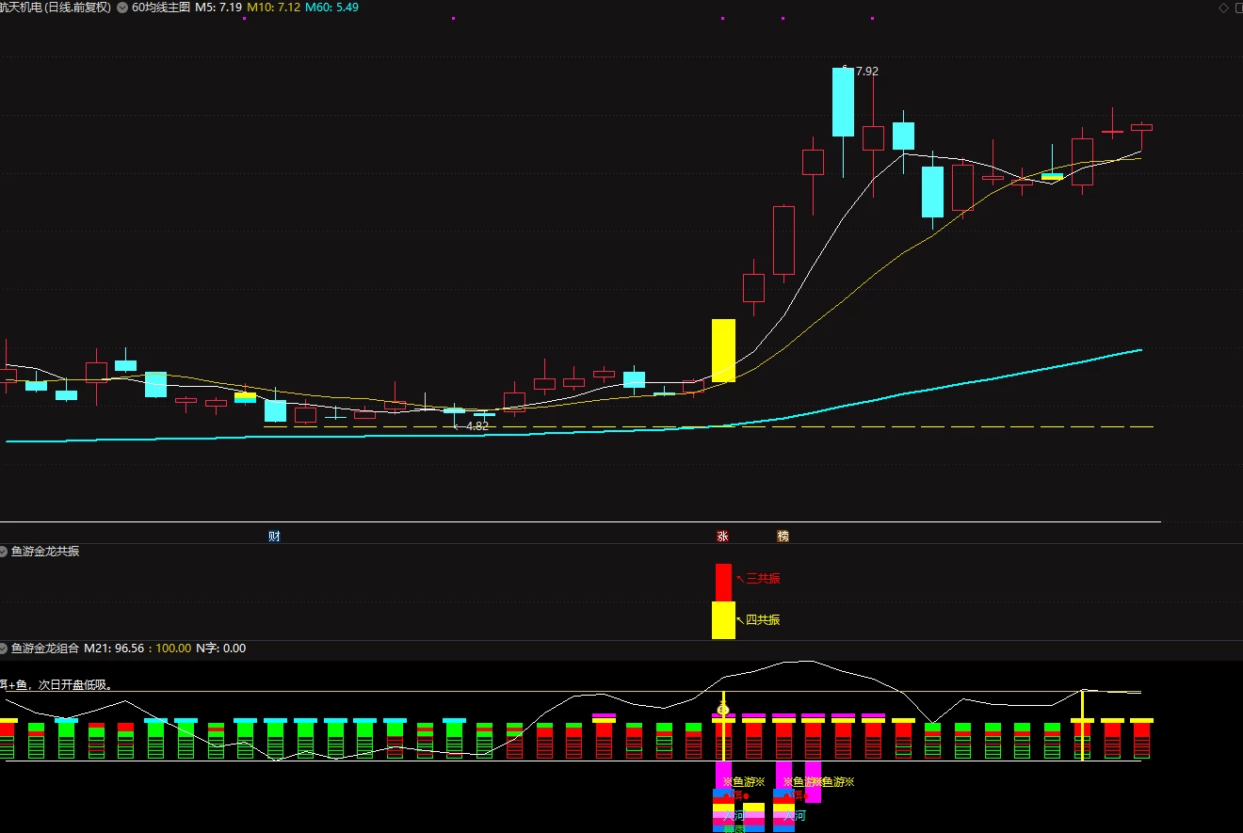Click the red 三共振 resonance bar
This screenshot has height=833, width=1243.
coord(723,583)
